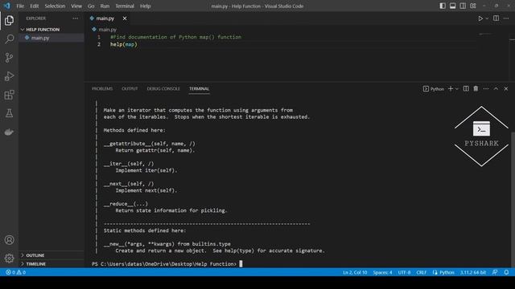The image size is (515, 289).
Task: Open the Run and Debug view
Action: tap(9, 76)
